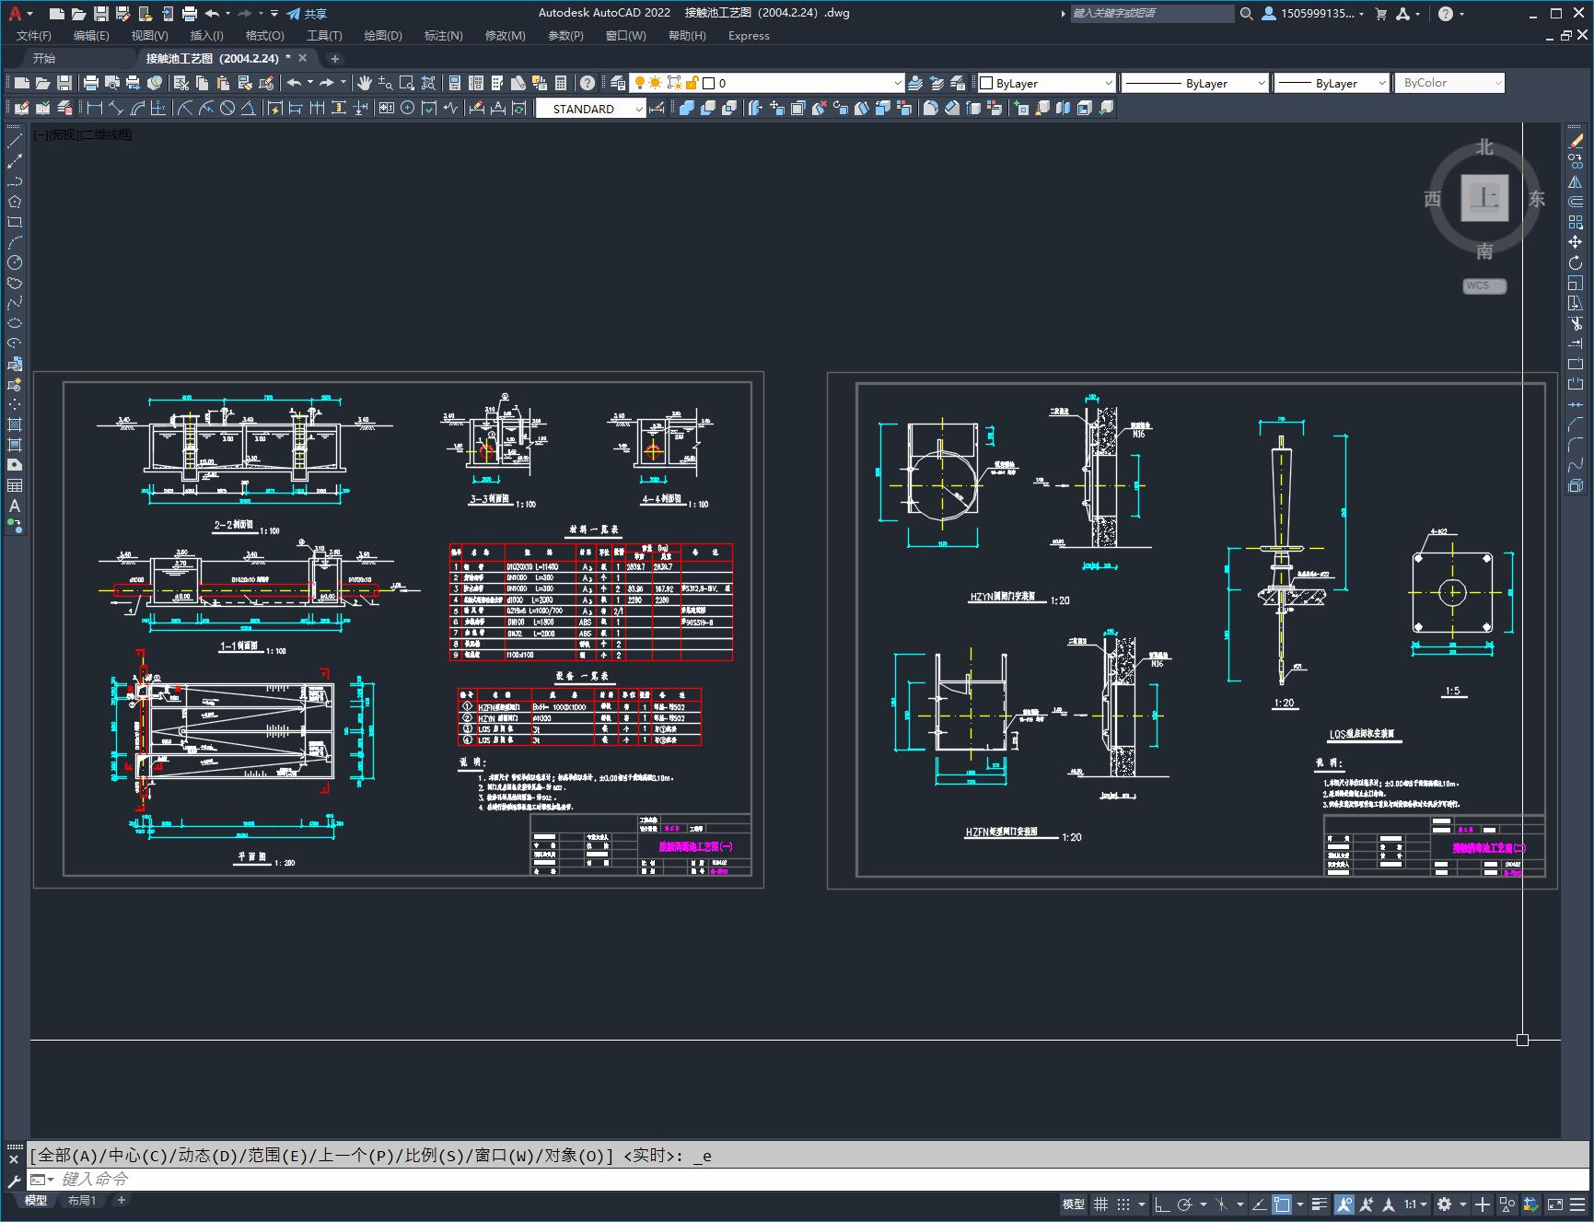Image resolution: width=1594 pixels, height=1222 pixels.
Task: Click the search magnifier in title bar
Action: [x=1246, y=13]
